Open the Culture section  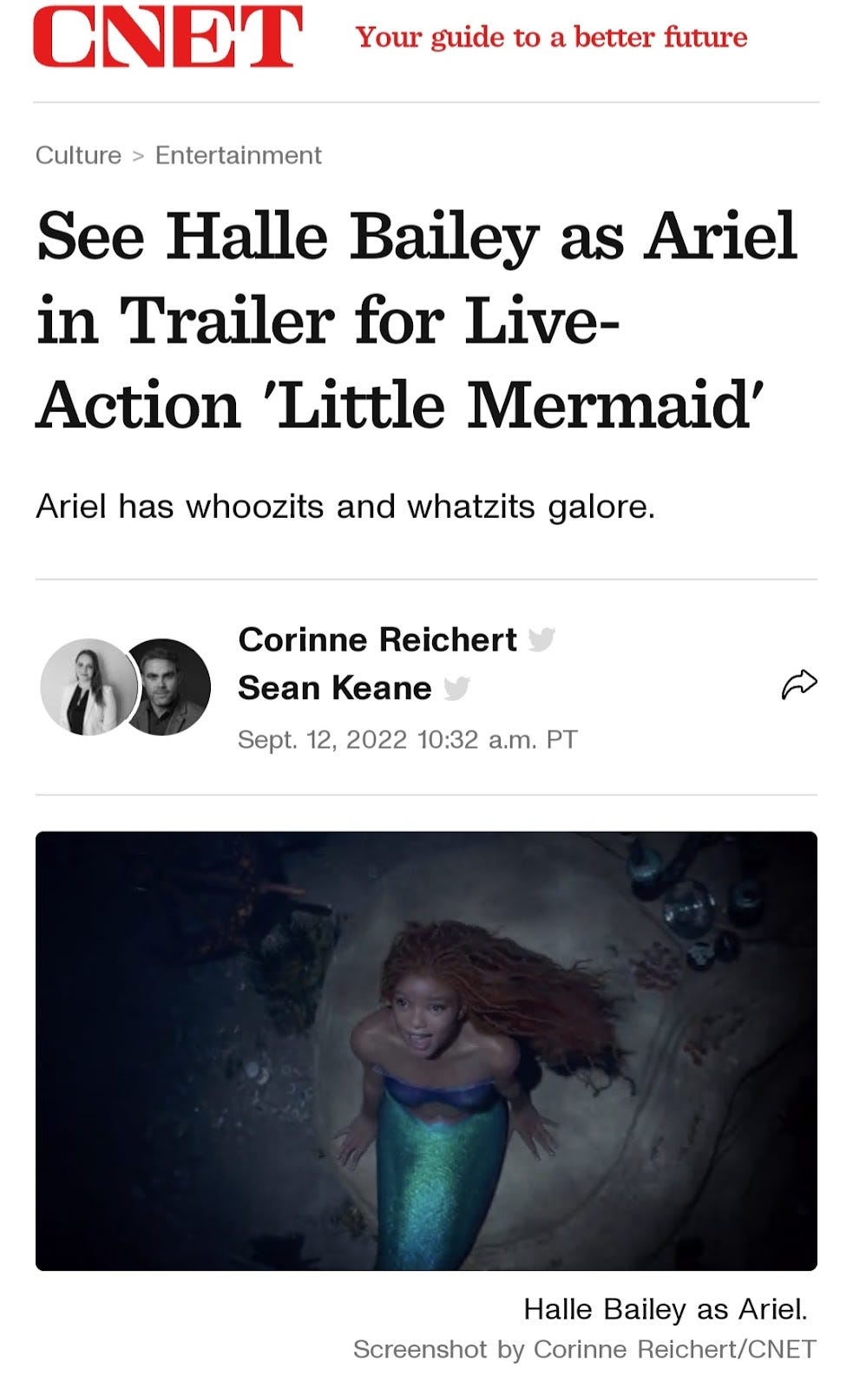[77, 154]
